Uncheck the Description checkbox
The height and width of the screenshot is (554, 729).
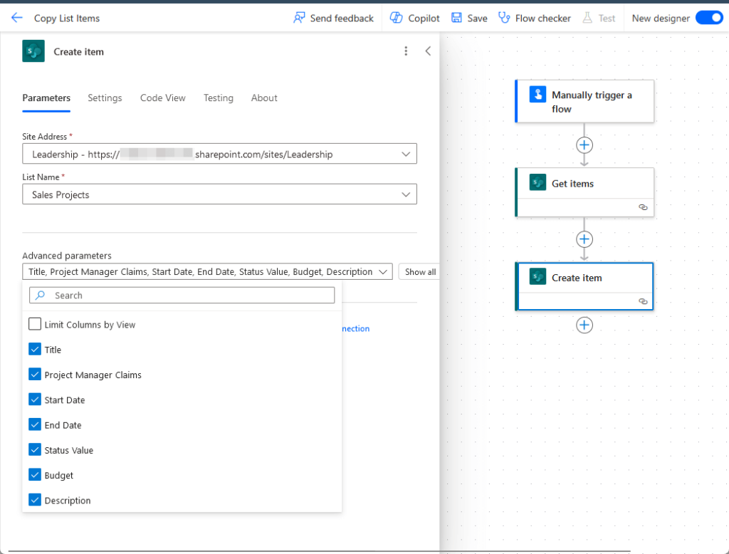pos(35,500)
